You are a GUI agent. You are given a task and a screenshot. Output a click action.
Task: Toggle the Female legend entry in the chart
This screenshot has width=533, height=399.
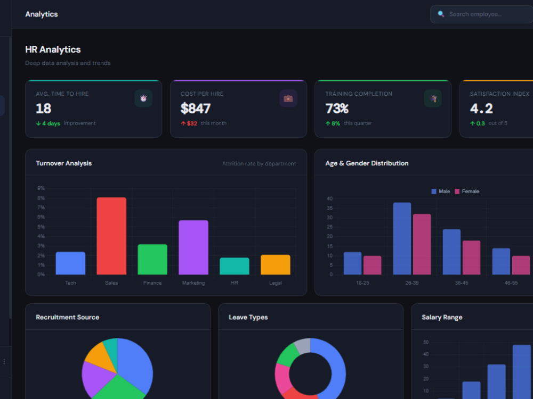[x=467, y=192]
